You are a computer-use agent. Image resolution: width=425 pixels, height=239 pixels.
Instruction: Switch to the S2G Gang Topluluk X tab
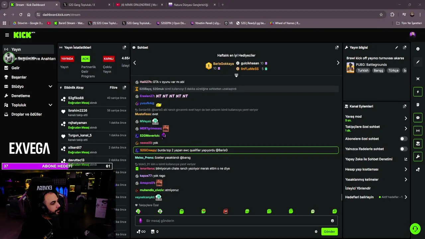point(87,5)
